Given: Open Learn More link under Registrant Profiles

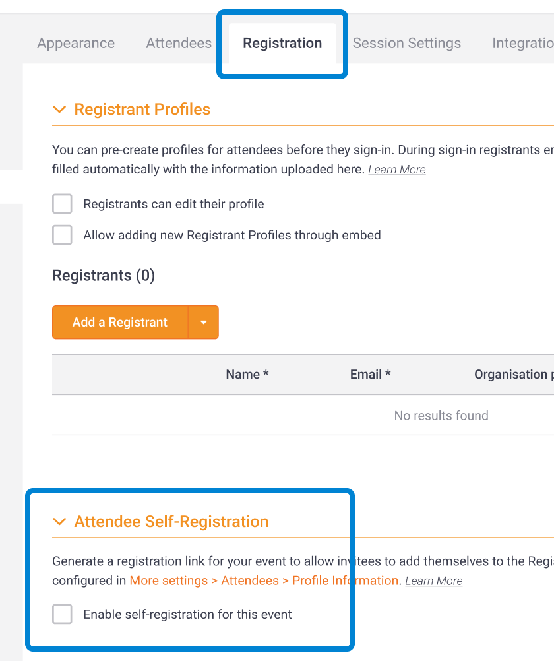Looking at the screenshot, I should point(396,170).
